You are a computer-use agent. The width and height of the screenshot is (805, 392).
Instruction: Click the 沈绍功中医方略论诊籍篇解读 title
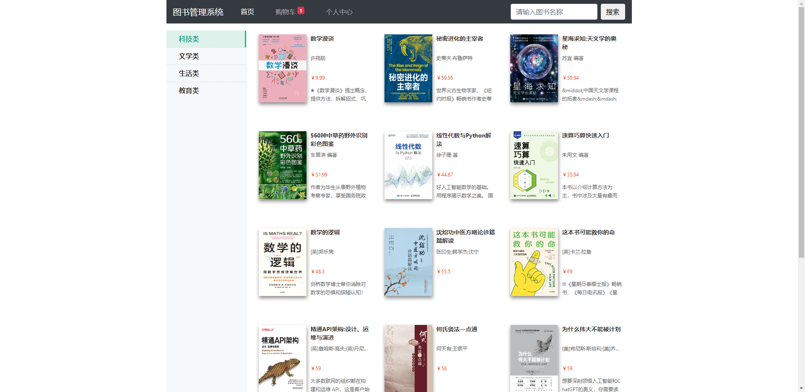click(x=465, y=236)
